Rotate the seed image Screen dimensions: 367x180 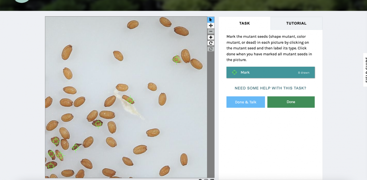[x=211, y=43]
